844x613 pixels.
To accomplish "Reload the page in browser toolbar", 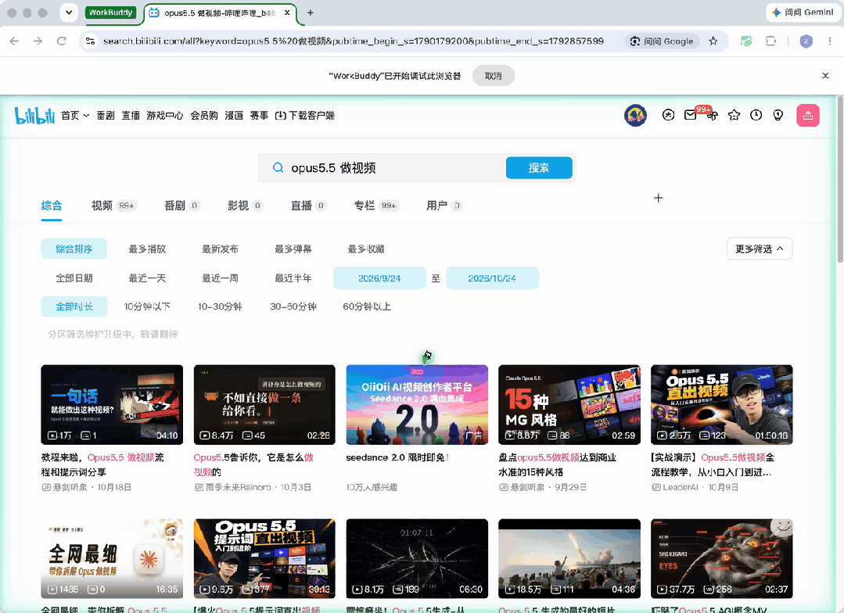I will [61, 41].
